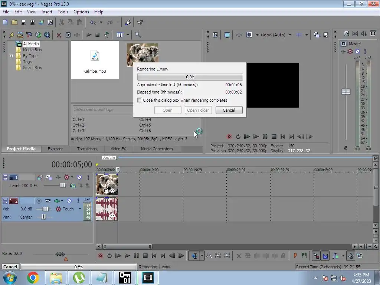Open the edit tool selection dropdown arrow
This screenshot has width=380, height=285.
click(202, 256)
